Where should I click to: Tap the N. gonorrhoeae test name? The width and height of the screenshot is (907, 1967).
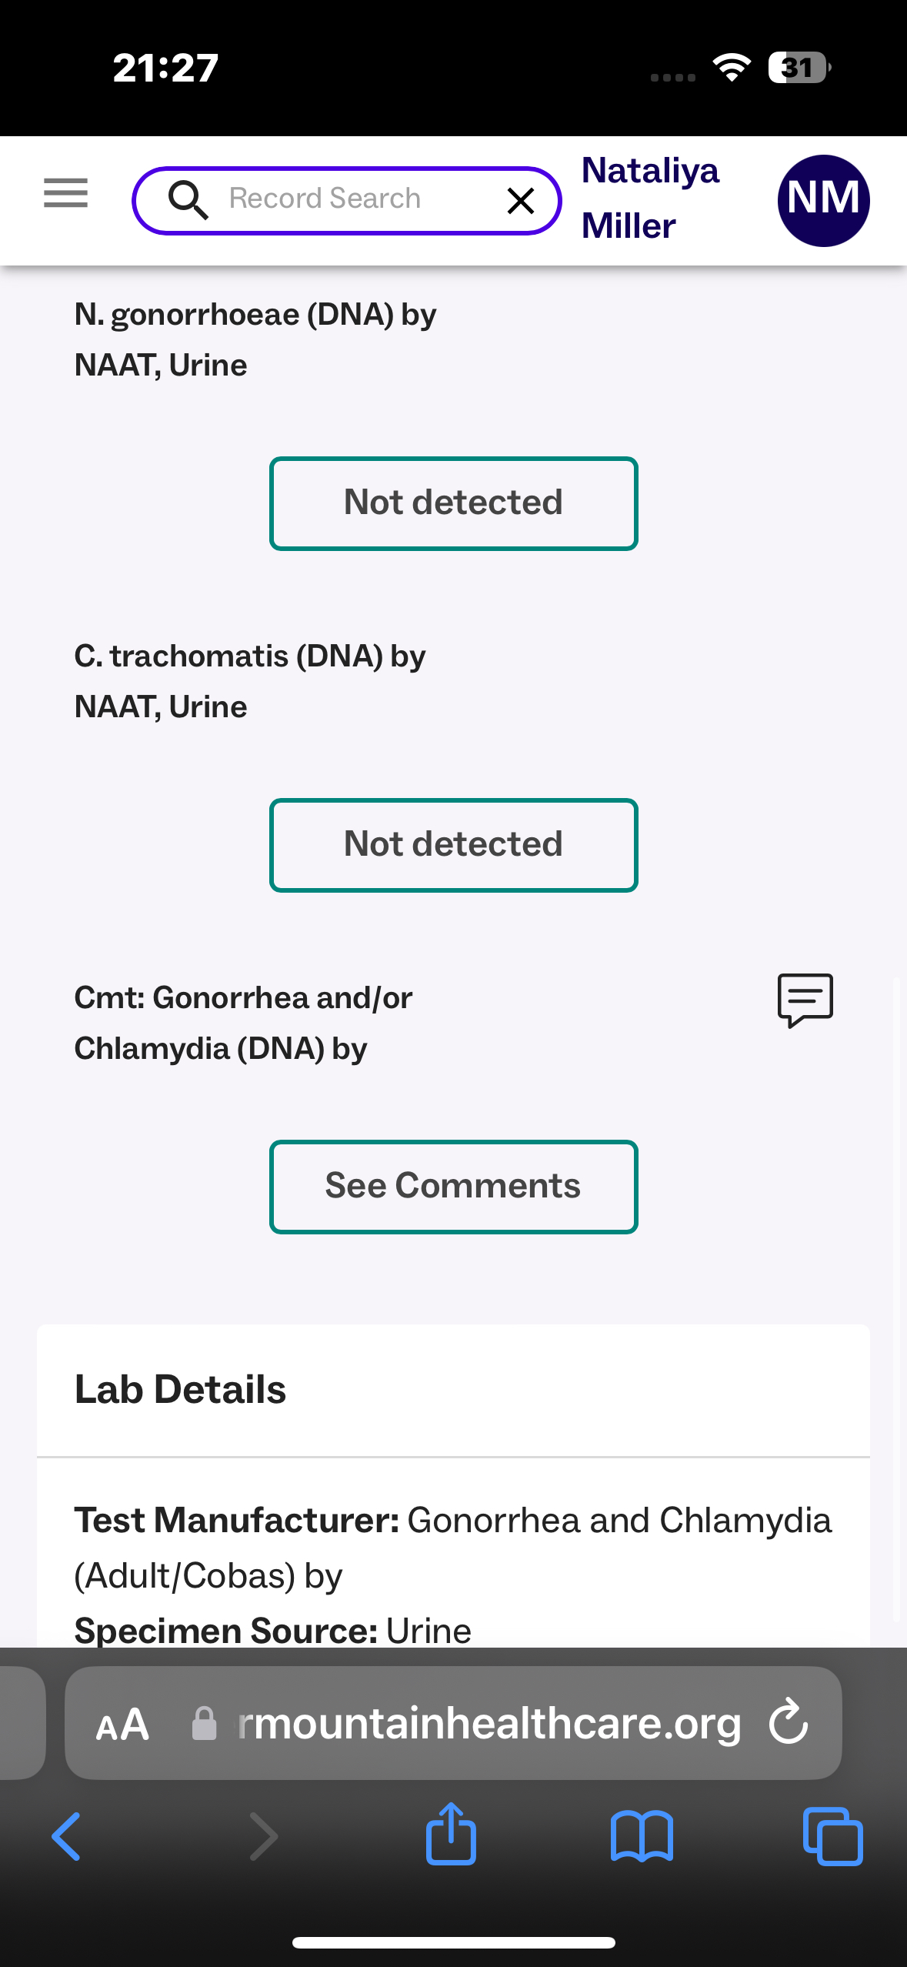255,339
